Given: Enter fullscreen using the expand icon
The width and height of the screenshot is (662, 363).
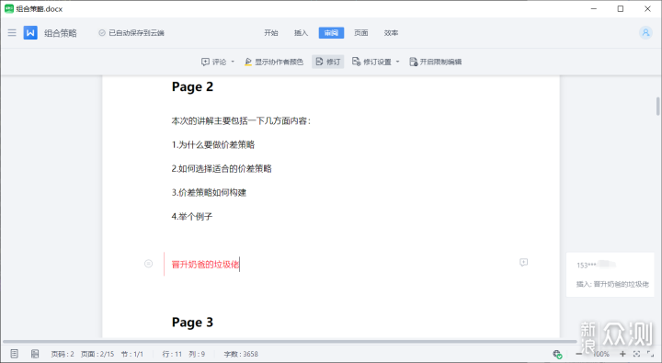Looking at the screenshot, I should pyautogui.click(x=651, y=354).
